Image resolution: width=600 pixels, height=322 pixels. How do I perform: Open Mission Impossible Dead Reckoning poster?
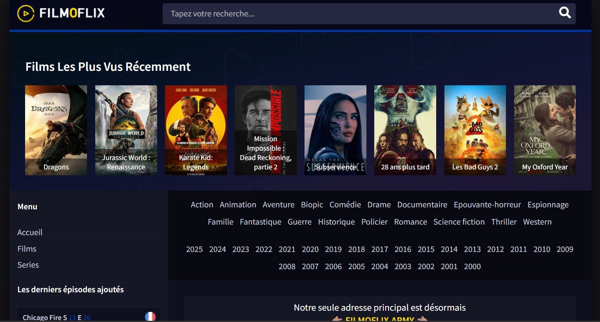[x=266, y=130]
